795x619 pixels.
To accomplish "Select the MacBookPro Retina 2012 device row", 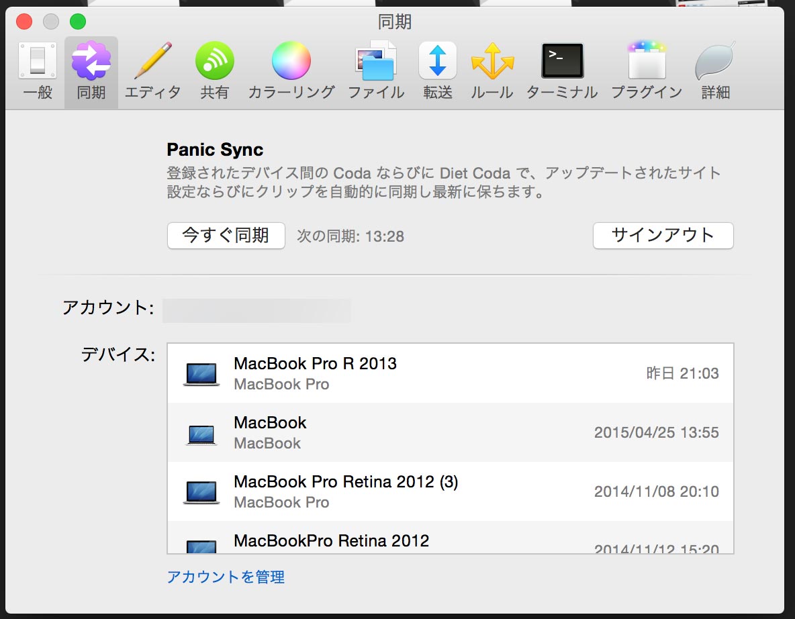I will tap(451, 537).
